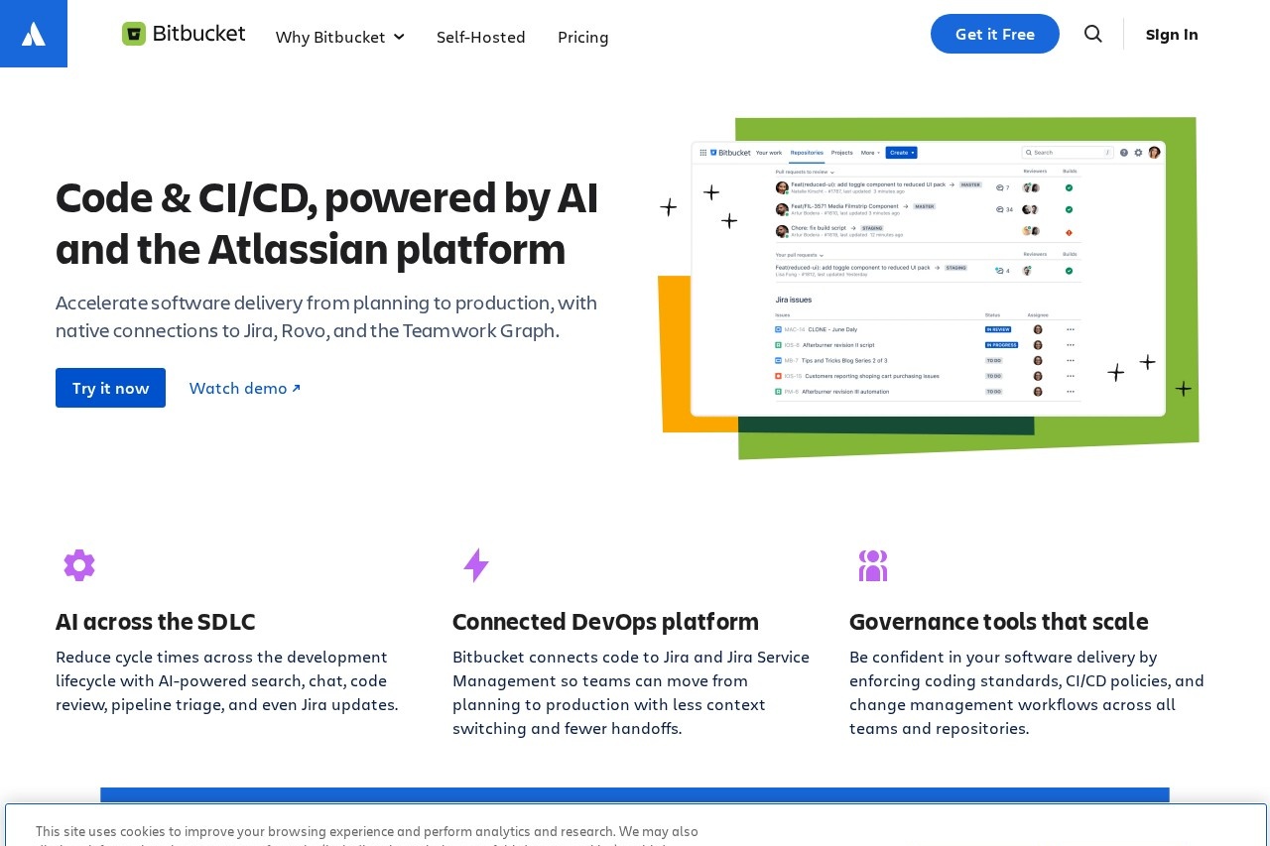Click the Bitbucket product screenshot image
The image size is (1270, 846).
[928, 288]
